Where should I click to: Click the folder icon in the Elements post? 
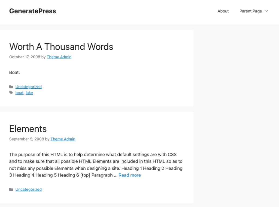pyautogui.click(x=11, y=190)
